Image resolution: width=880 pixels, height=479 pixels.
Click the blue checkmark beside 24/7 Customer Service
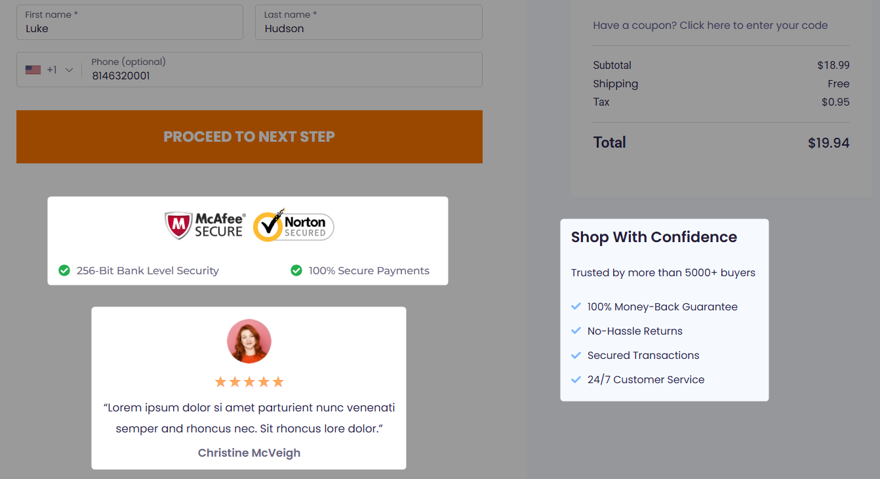576,379
